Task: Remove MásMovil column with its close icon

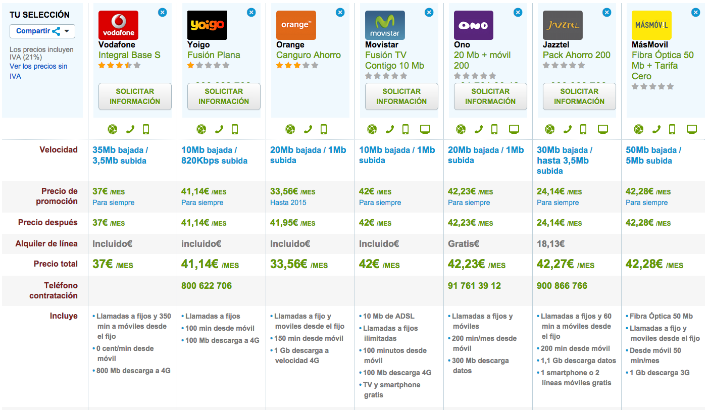Action: click(x=695, y=13)
